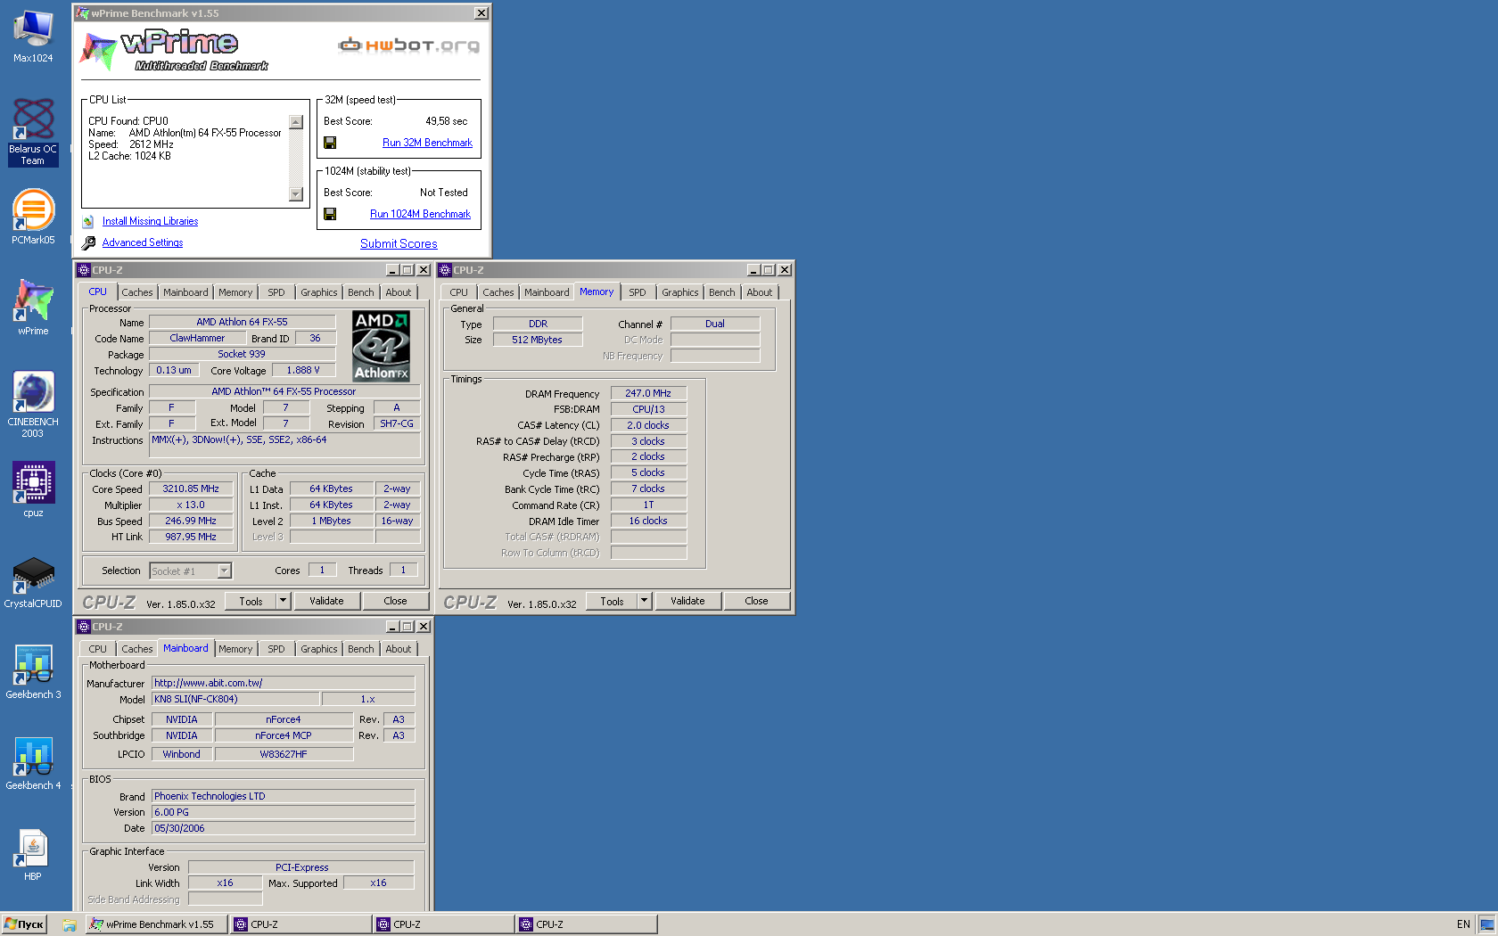Open Graphics tab in the Memory CPU-Z window
Screen dimensions: 1498x936
point(680,292)
